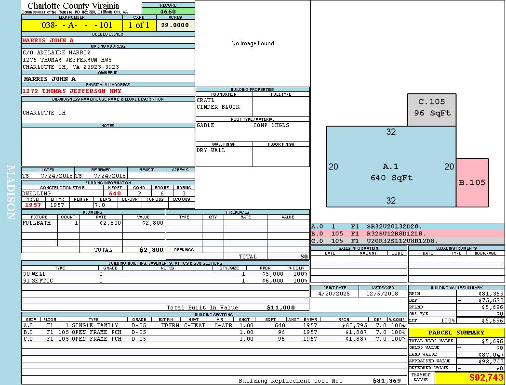Select the pink B.105 sketch block
The image size is (506, 385).
click(x=472, y=182)
